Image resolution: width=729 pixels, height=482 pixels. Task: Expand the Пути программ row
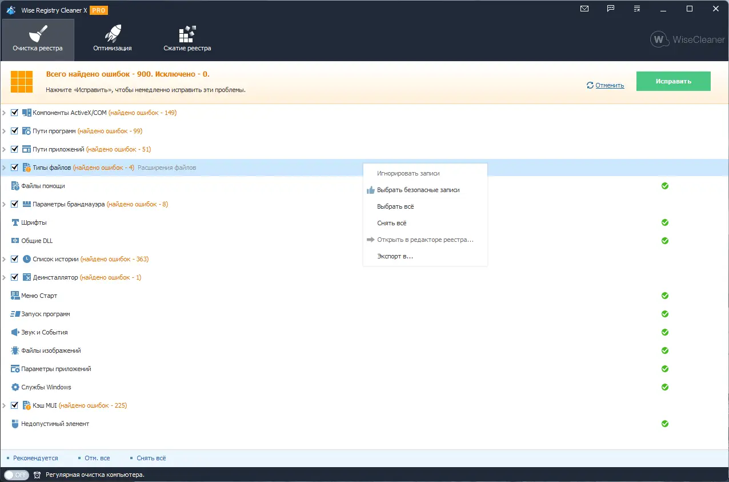coord(4,131)
